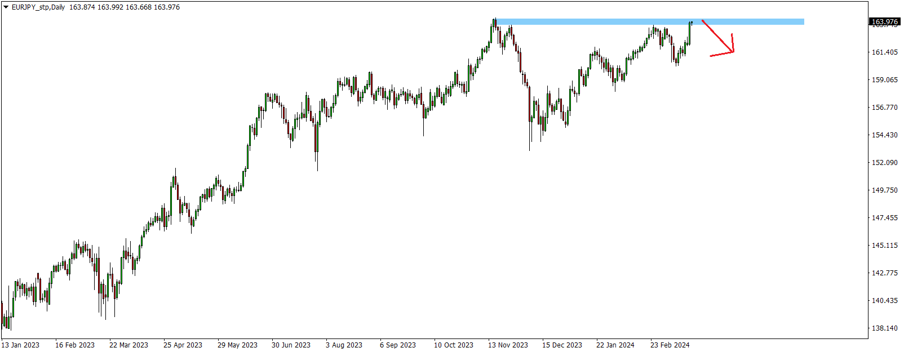
Task: Click the OHLC values 163.874 163.992 163.668 163.976
Action: (125, 7)
